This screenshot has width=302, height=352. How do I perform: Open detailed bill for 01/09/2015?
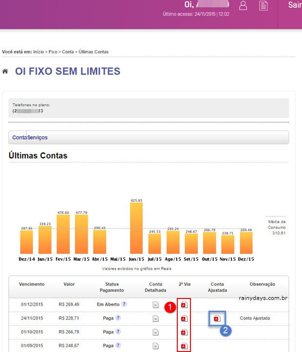[x=155, y=346]
